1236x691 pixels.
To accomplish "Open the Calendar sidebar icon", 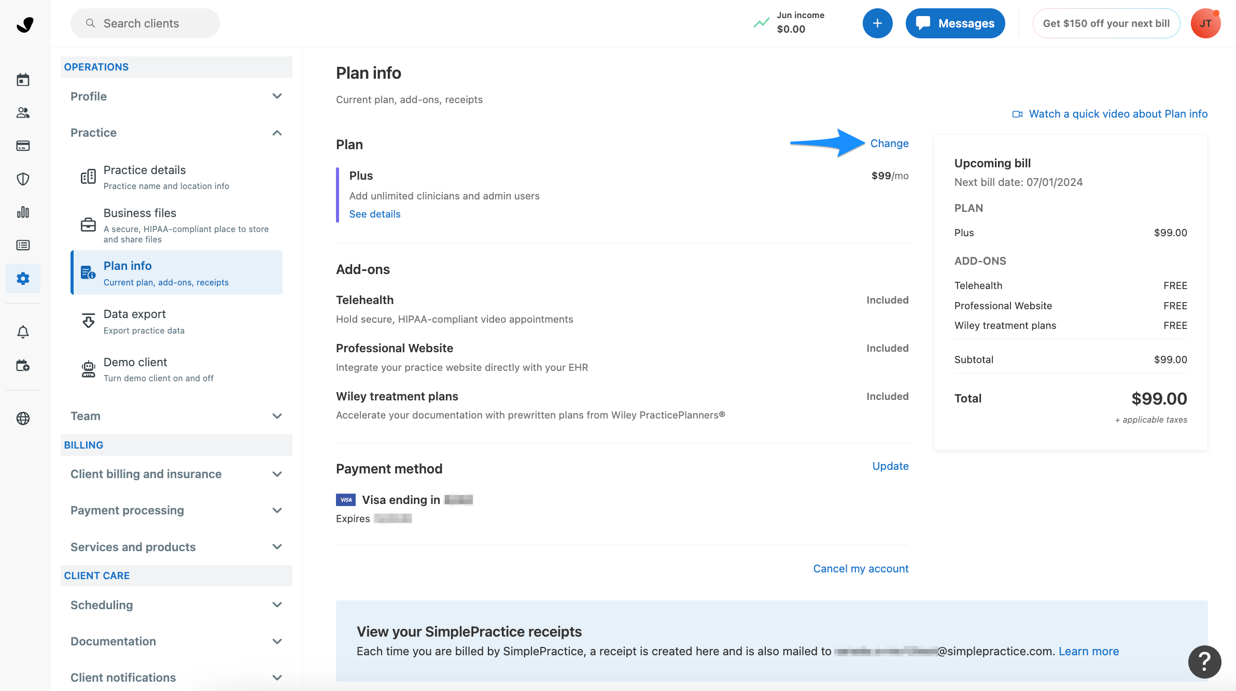I will click(x=23, y=80).
